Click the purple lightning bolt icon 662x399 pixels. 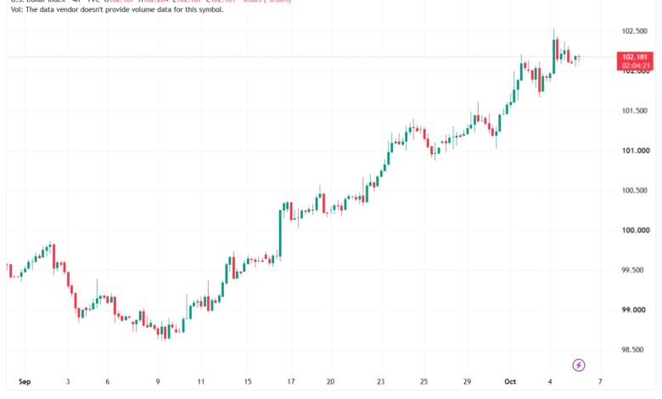[579, 365]
